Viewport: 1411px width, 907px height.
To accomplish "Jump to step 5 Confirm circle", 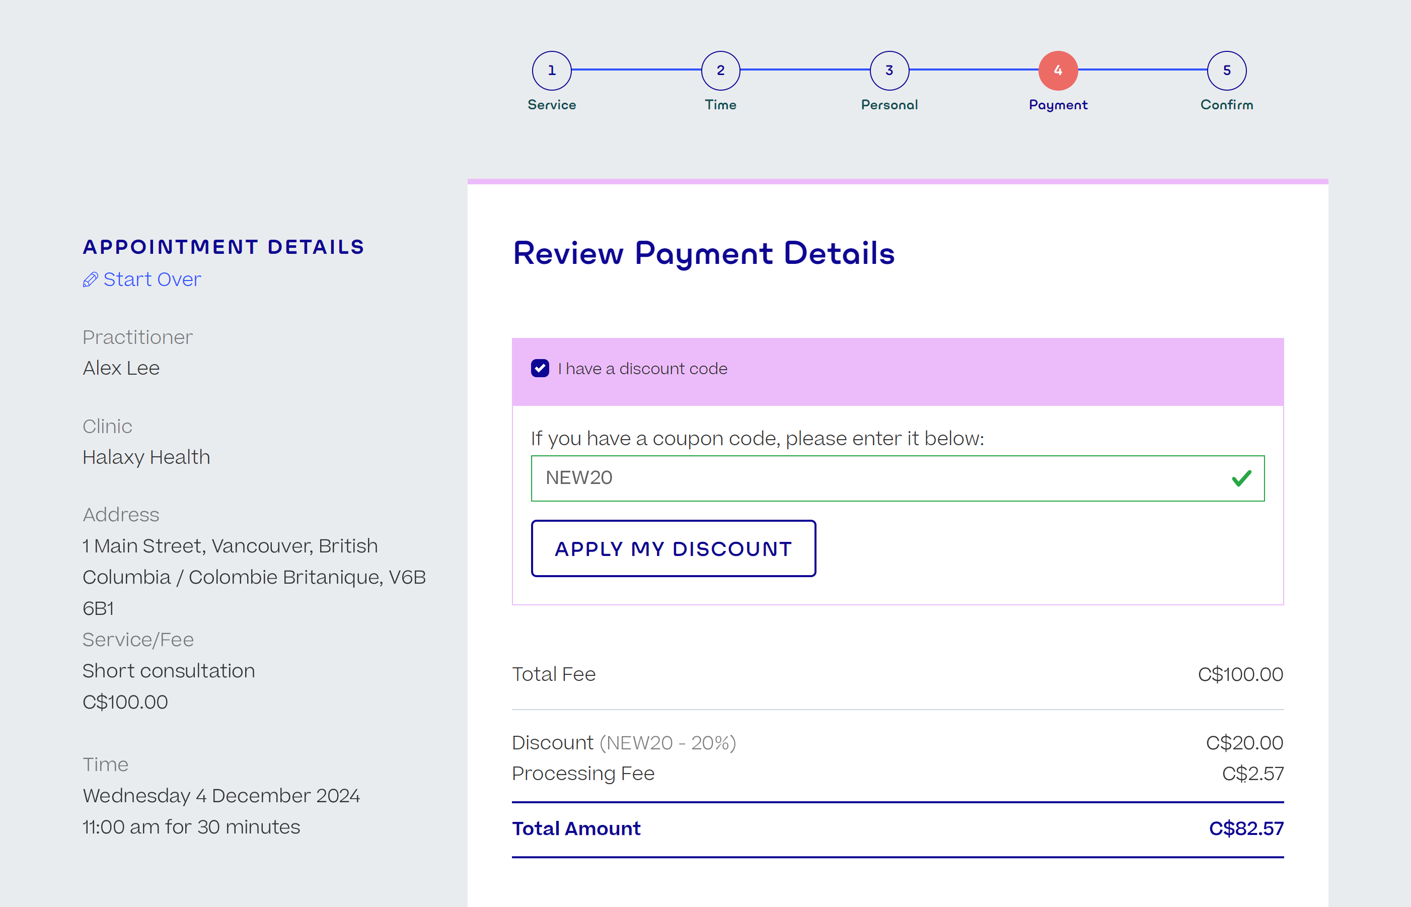I will [x=1227, y=71].
